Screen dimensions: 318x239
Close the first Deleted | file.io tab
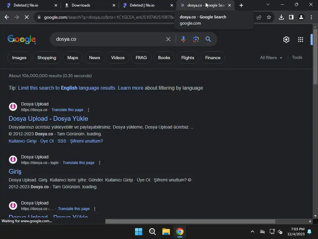[x=56, y=5]
